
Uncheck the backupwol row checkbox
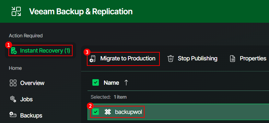click(96, 112)
